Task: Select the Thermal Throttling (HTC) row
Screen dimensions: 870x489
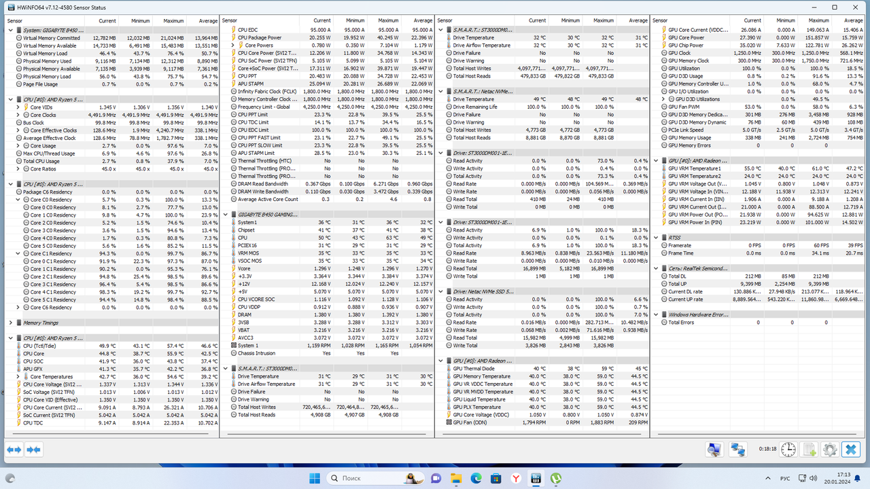Action: pyautogui.click(x=327, y=161)
